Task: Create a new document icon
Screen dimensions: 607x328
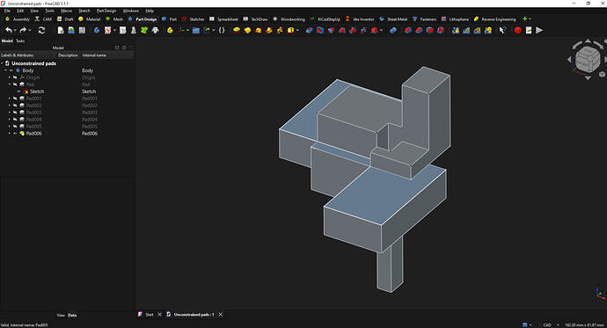Action: coord(61,30)
